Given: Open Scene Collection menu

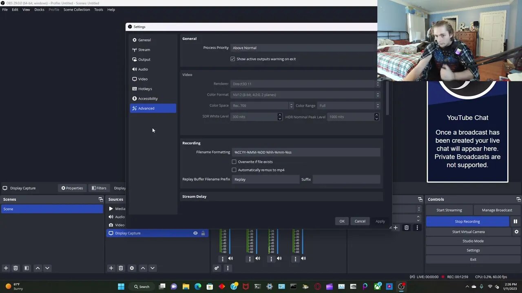Looking at the screenshot, I should tap(77, 9).
